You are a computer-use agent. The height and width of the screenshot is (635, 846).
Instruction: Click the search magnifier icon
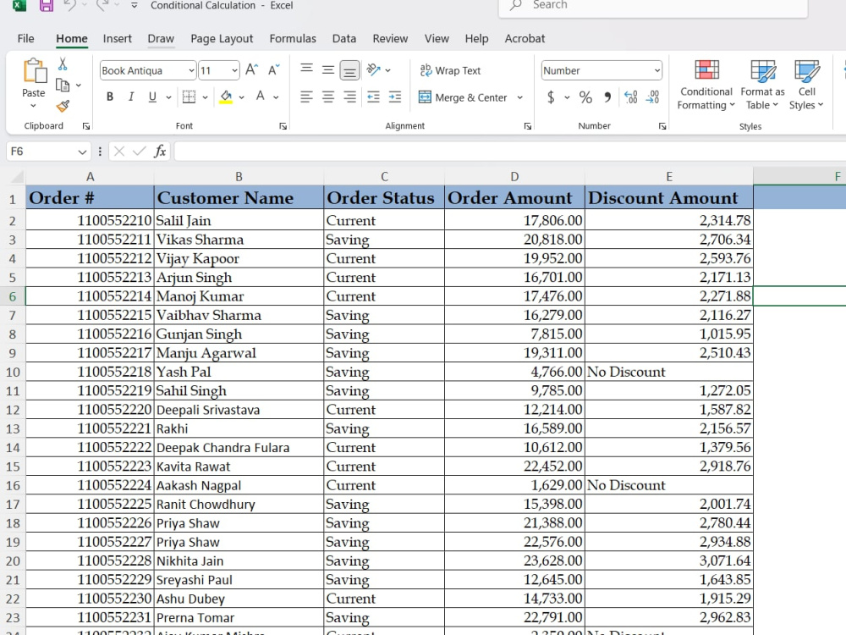tap(516, 5)
